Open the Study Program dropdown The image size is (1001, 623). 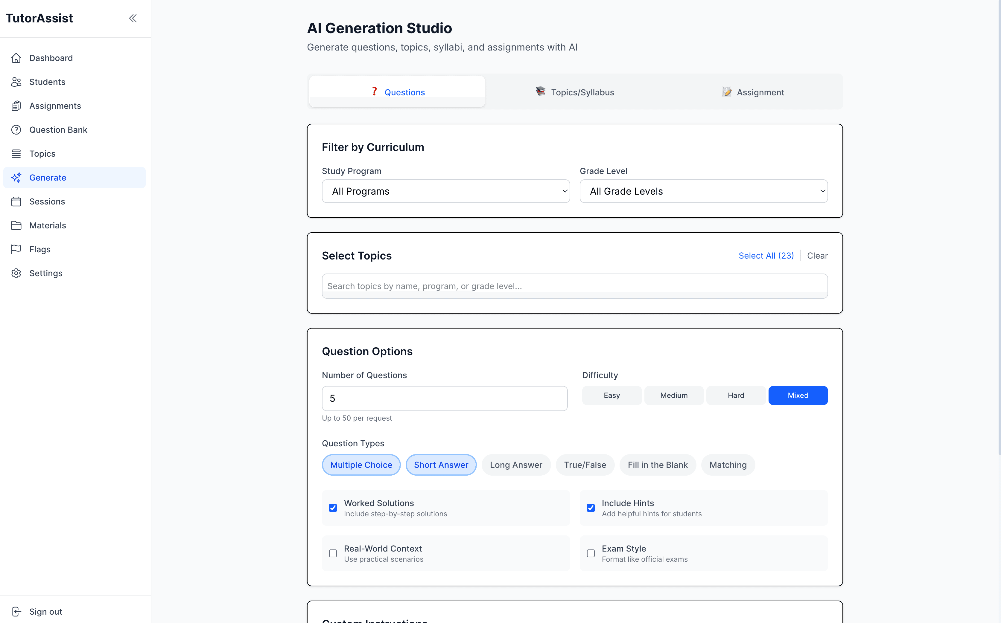click(x=446, y=191)
